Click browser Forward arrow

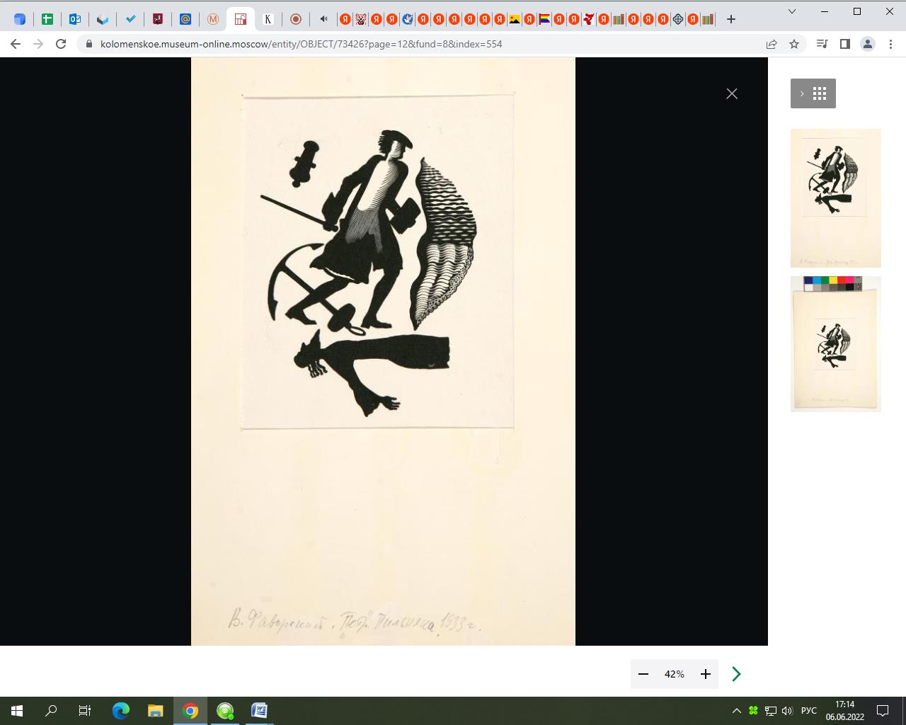[38, 44]
